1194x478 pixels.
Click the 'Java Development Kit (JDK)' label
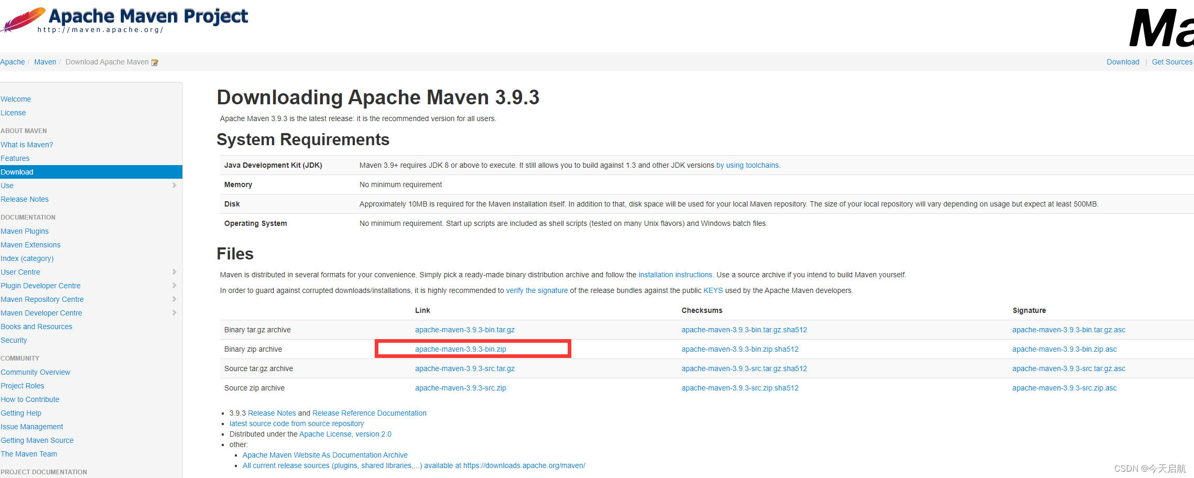pos(273,165)
